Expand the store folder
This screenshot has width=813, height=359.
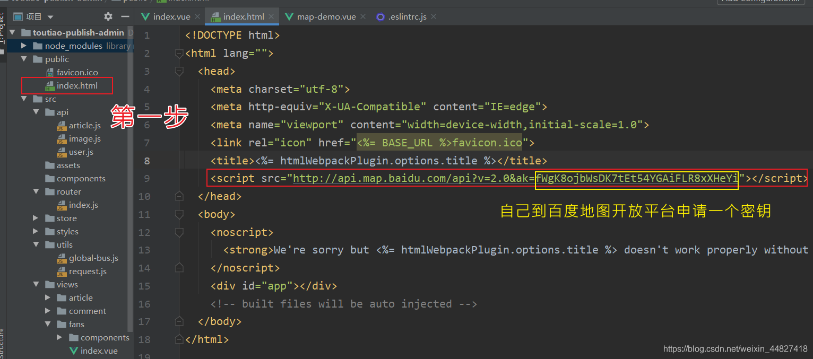click(x=36, y=218)
